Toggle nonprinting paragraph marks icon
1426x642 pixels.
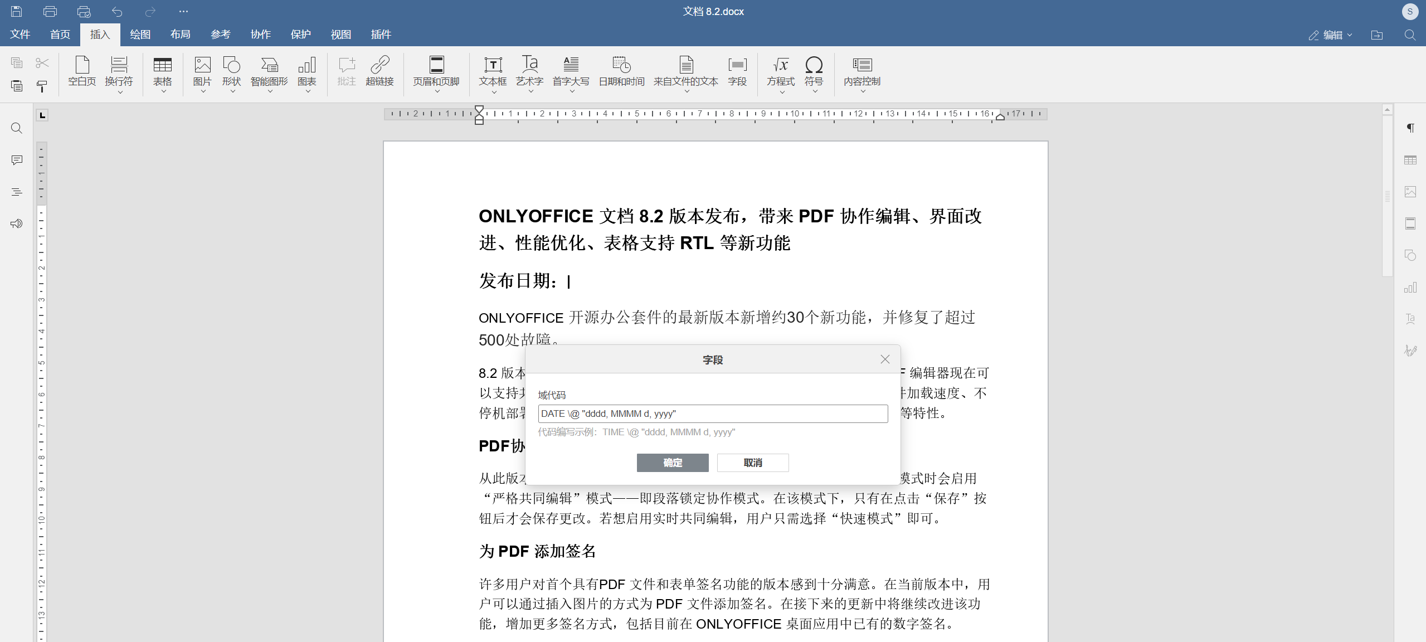point(1410,128)
